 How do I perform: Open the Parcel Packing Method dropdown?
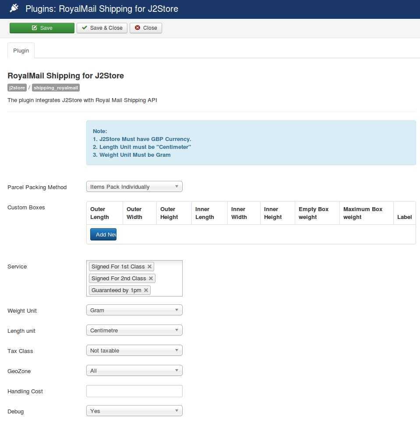[x=134, y=187]
